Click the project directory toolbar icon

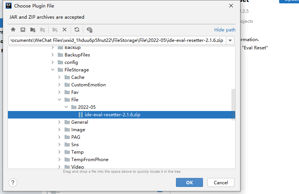point(33,30)
